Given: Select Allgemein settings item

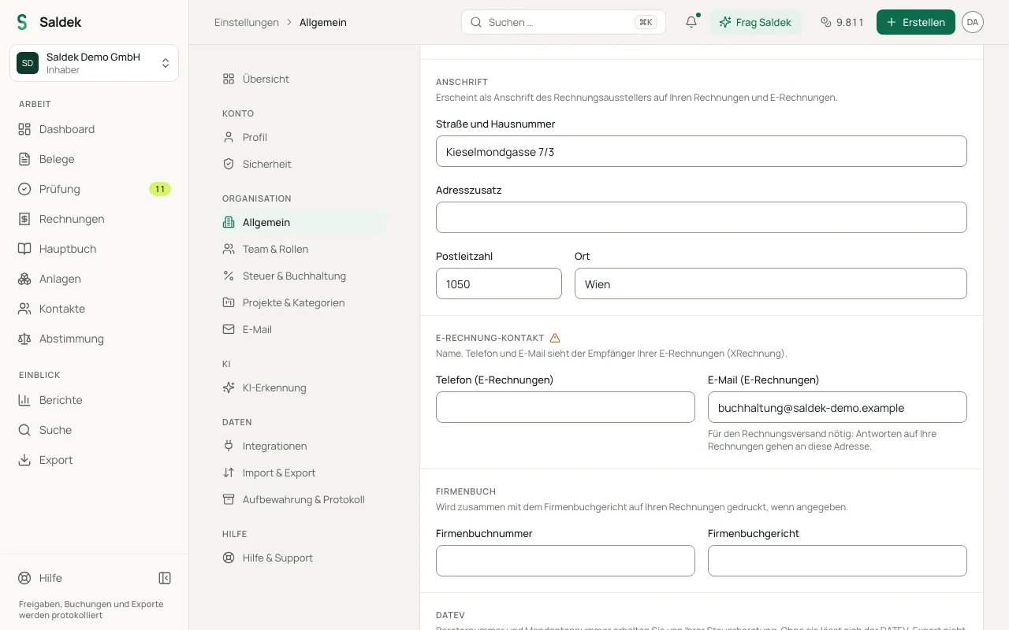Looking at the screenshot, I should 300,222.
